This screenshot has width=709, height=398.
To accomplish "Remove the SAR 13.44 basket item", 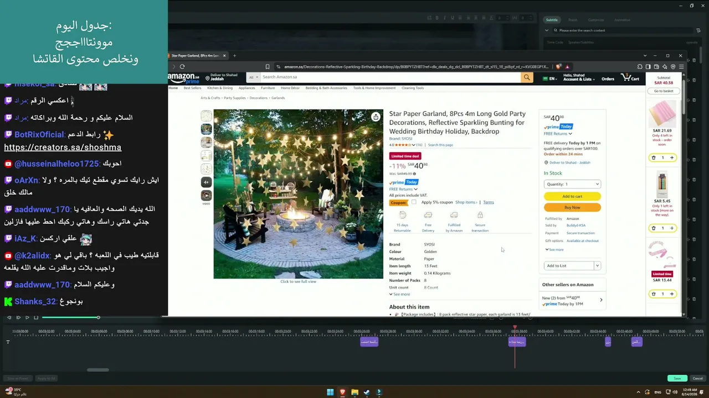I will point(654,294).
